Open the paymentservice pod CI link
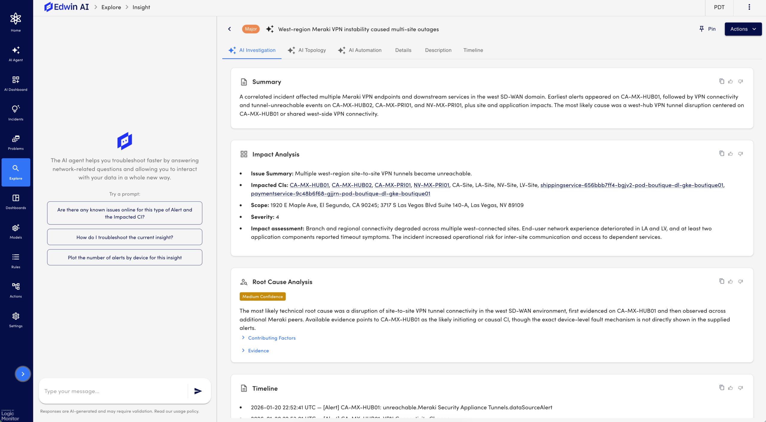The image size is (766, 422). tap(341, 193)
